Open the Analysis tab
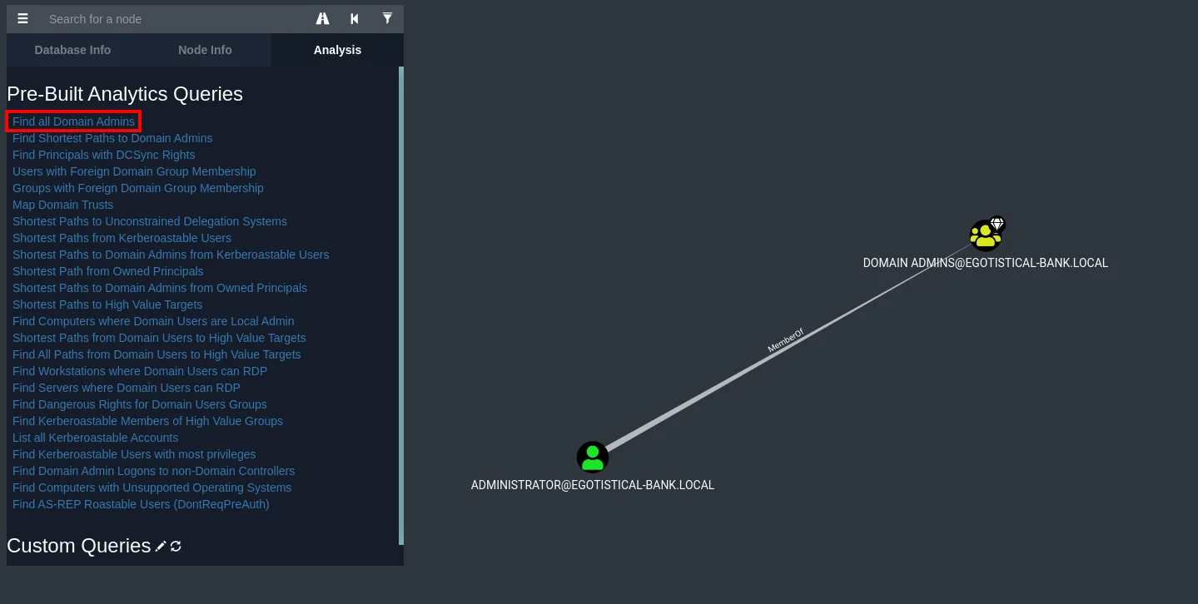The width and height of the screenshot is (1198, 604). (337, 50)
